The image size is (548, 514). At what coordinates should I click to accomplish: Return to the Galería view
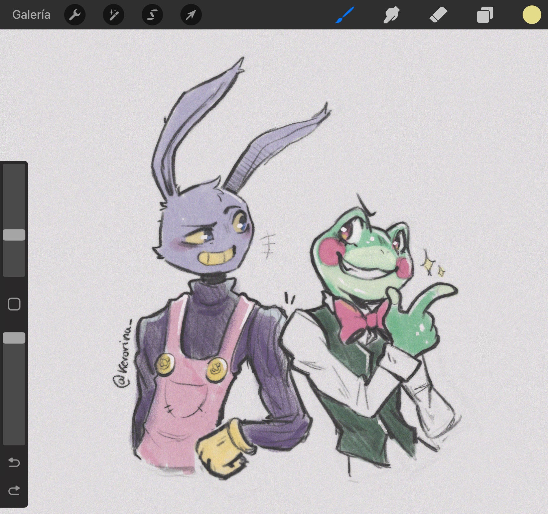(x=31, y=15)
